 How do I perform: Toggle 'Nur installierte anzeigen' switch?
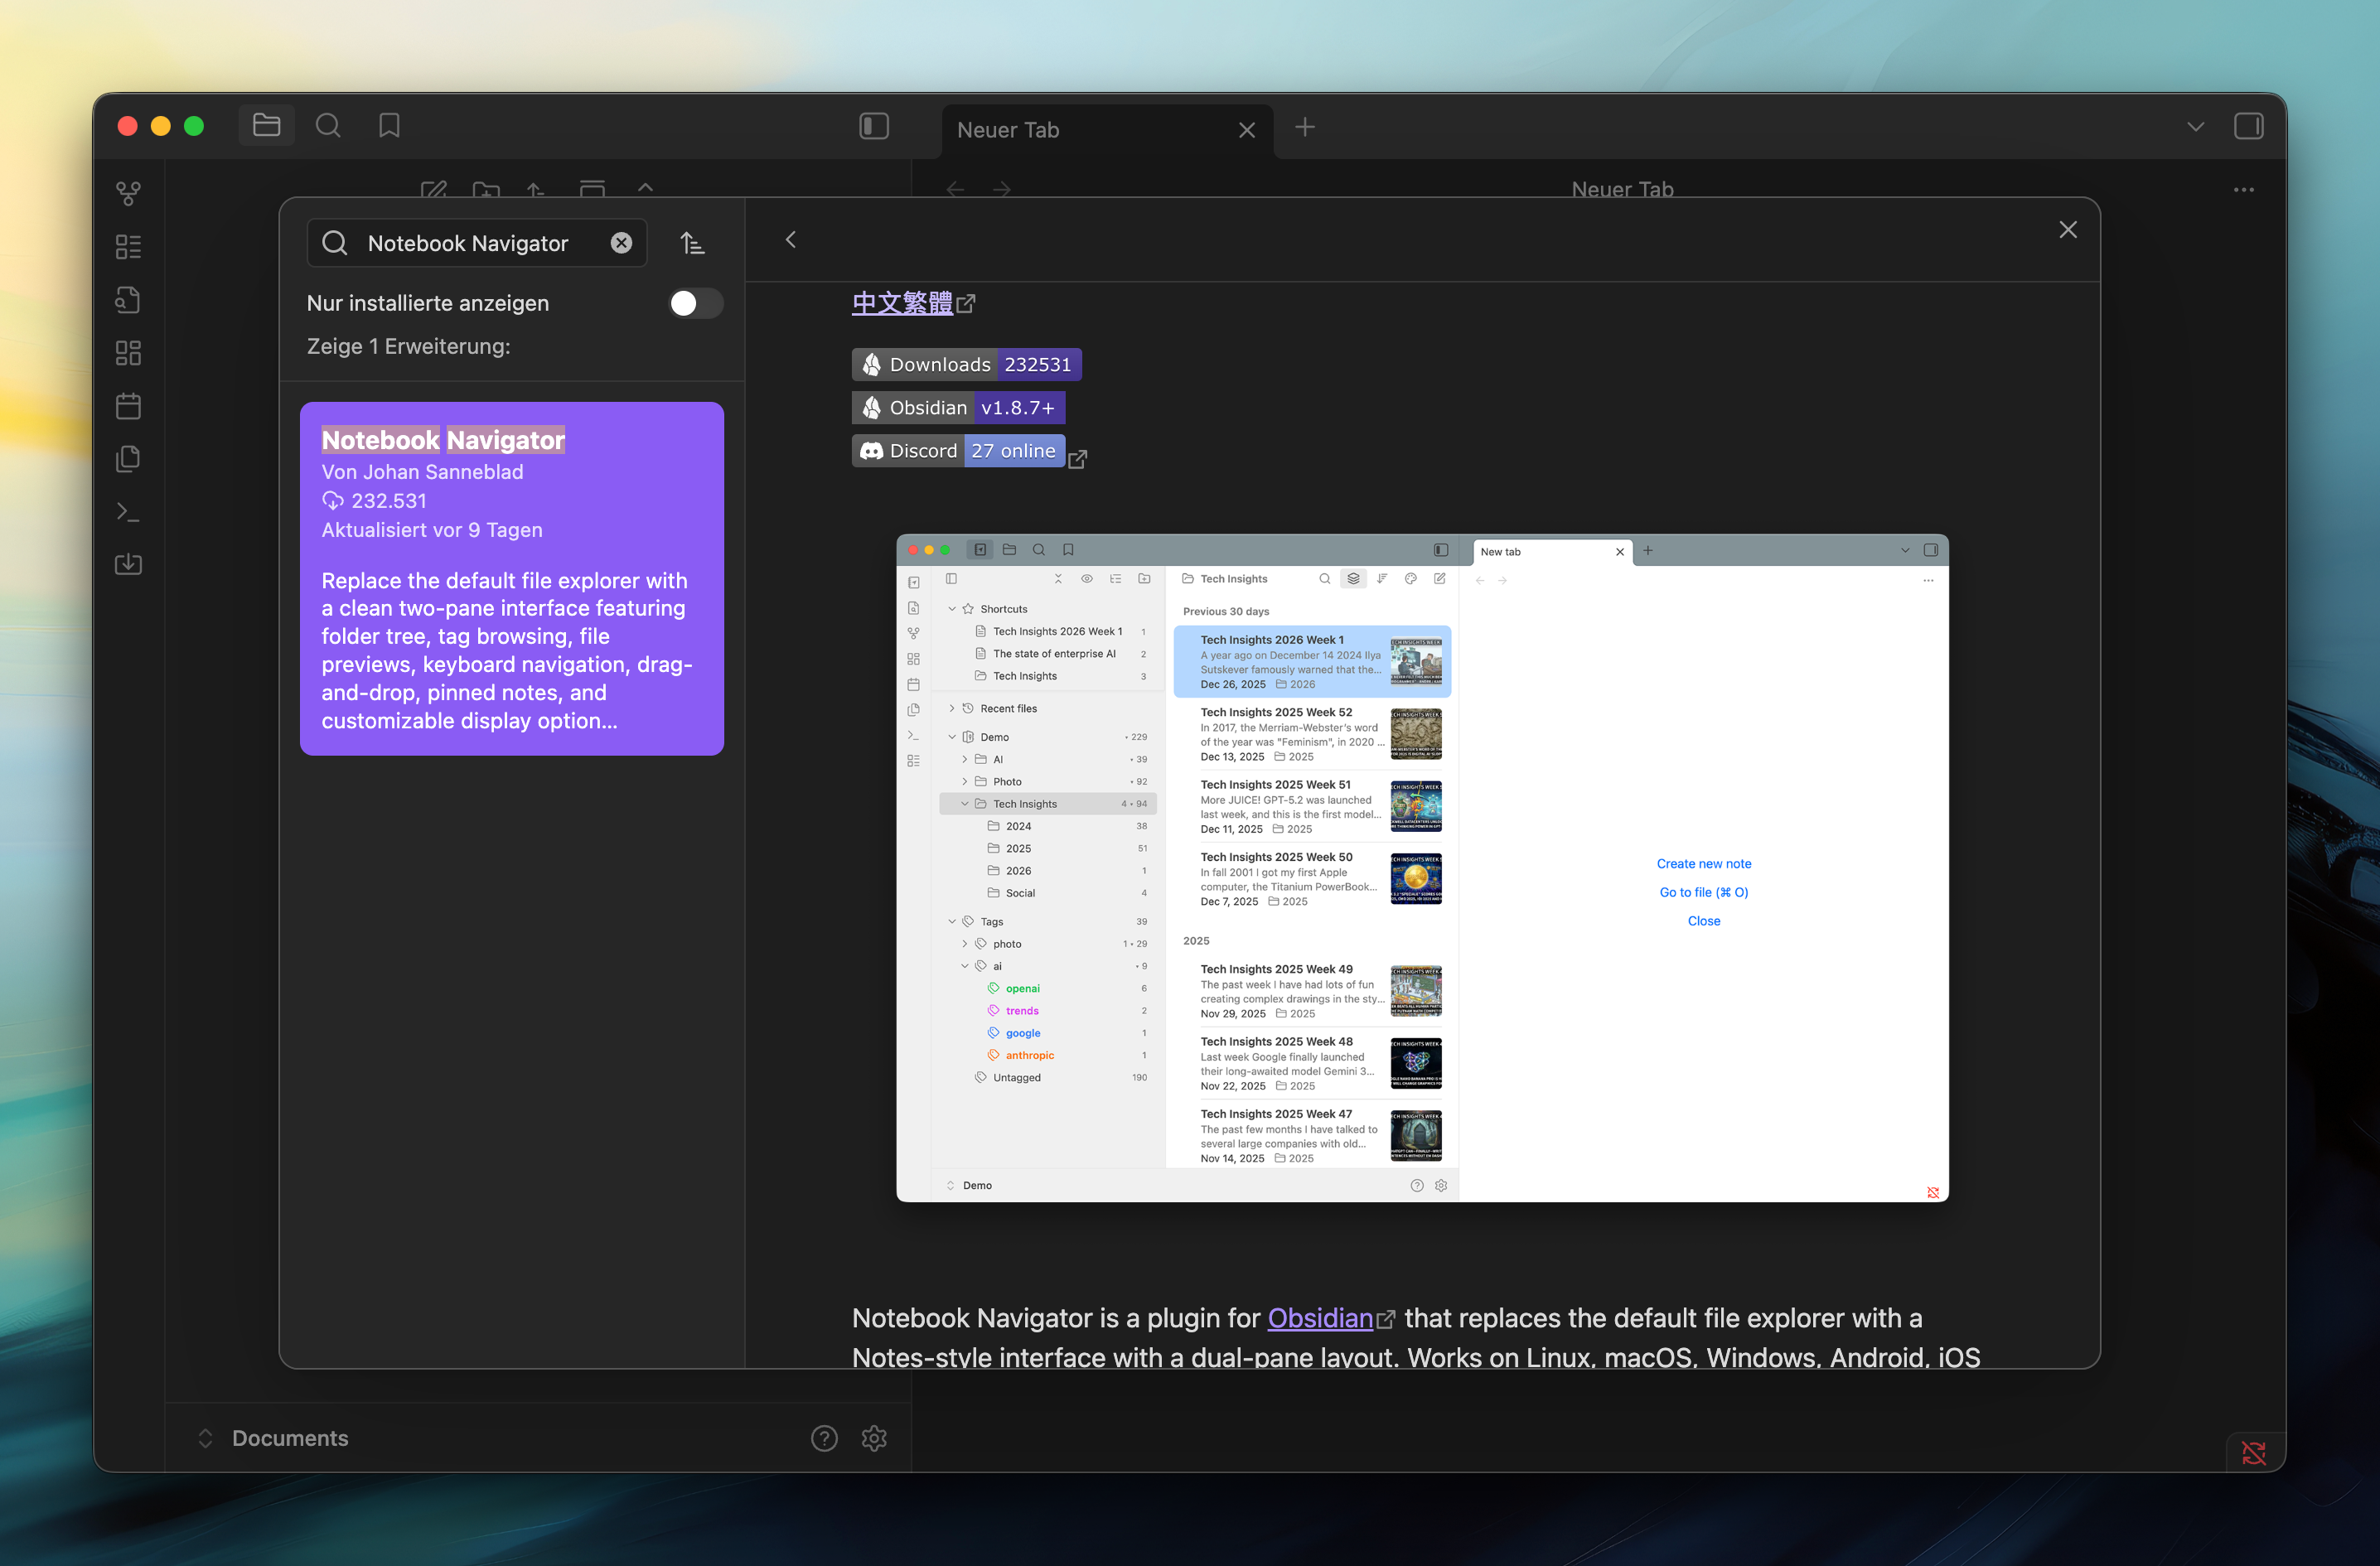point(695,303)
